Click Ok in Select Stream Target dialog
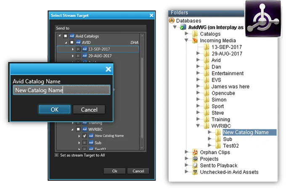 click(114, 171)
